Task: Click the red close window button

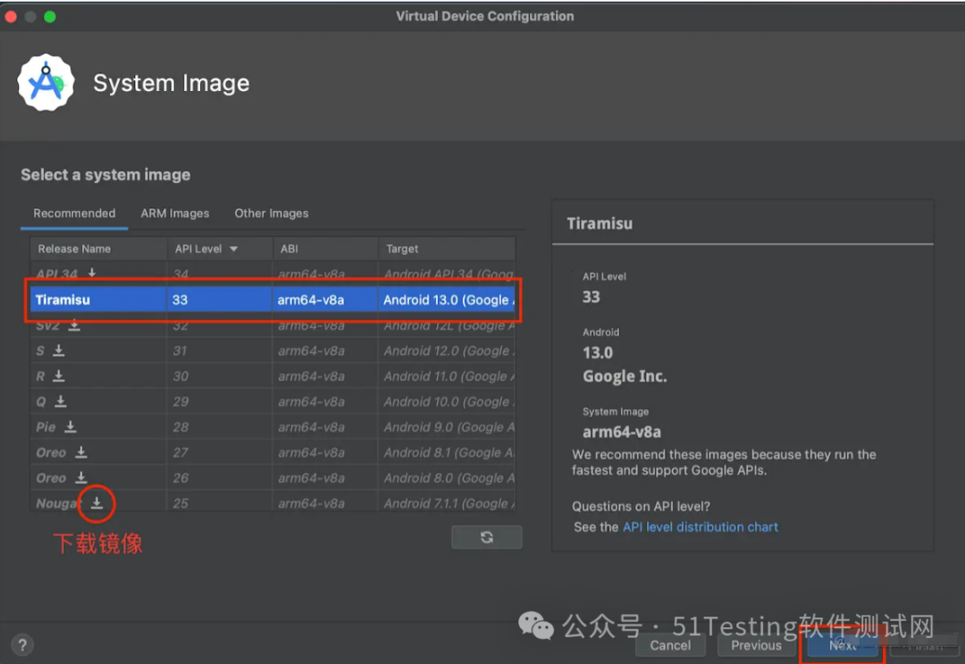Action: click(x=11, y=17)
